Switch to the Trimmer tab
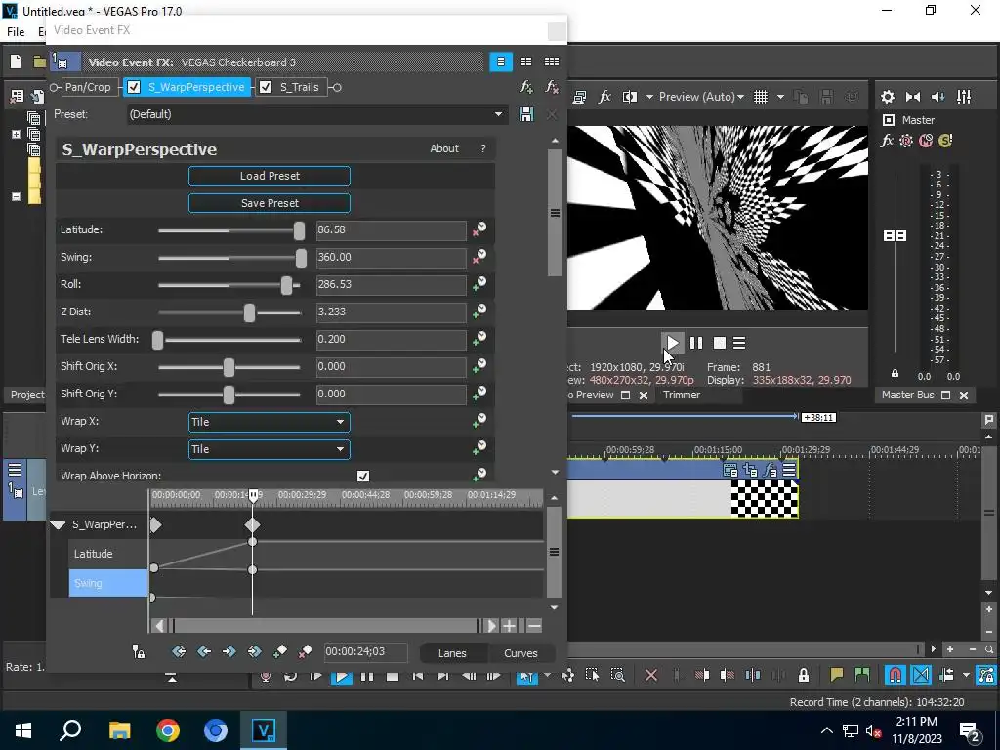The width and height of the screenshot is (1000, 750). 681,395
